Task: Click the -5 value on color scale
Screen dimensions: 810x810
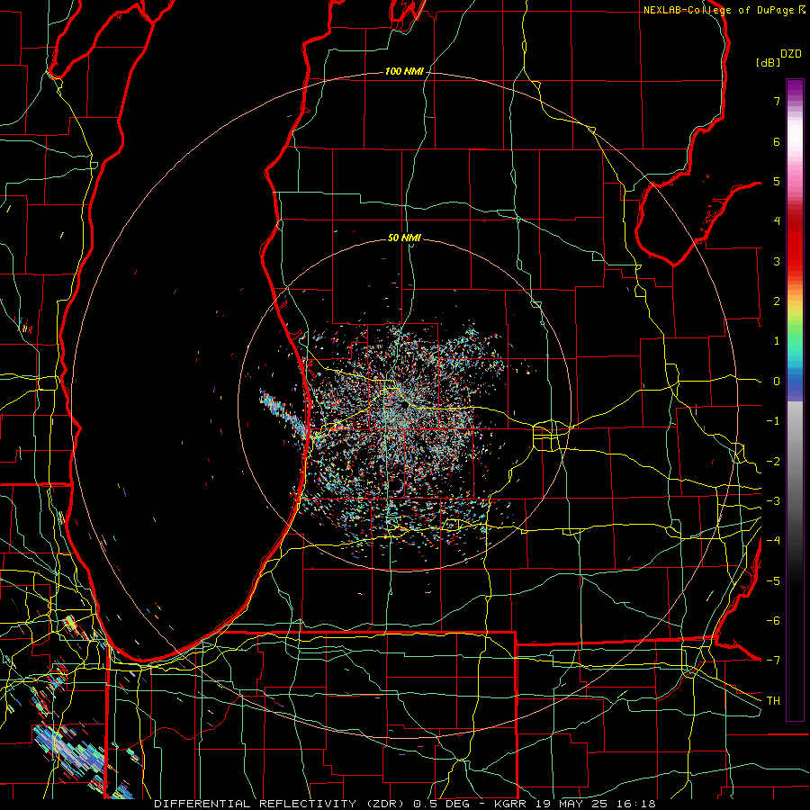Action: tap(773, 580)
